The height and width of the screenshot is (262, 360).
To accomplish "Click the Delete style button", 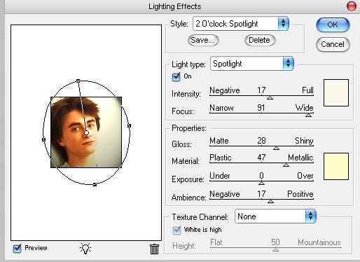I will (x=260, y=40).
